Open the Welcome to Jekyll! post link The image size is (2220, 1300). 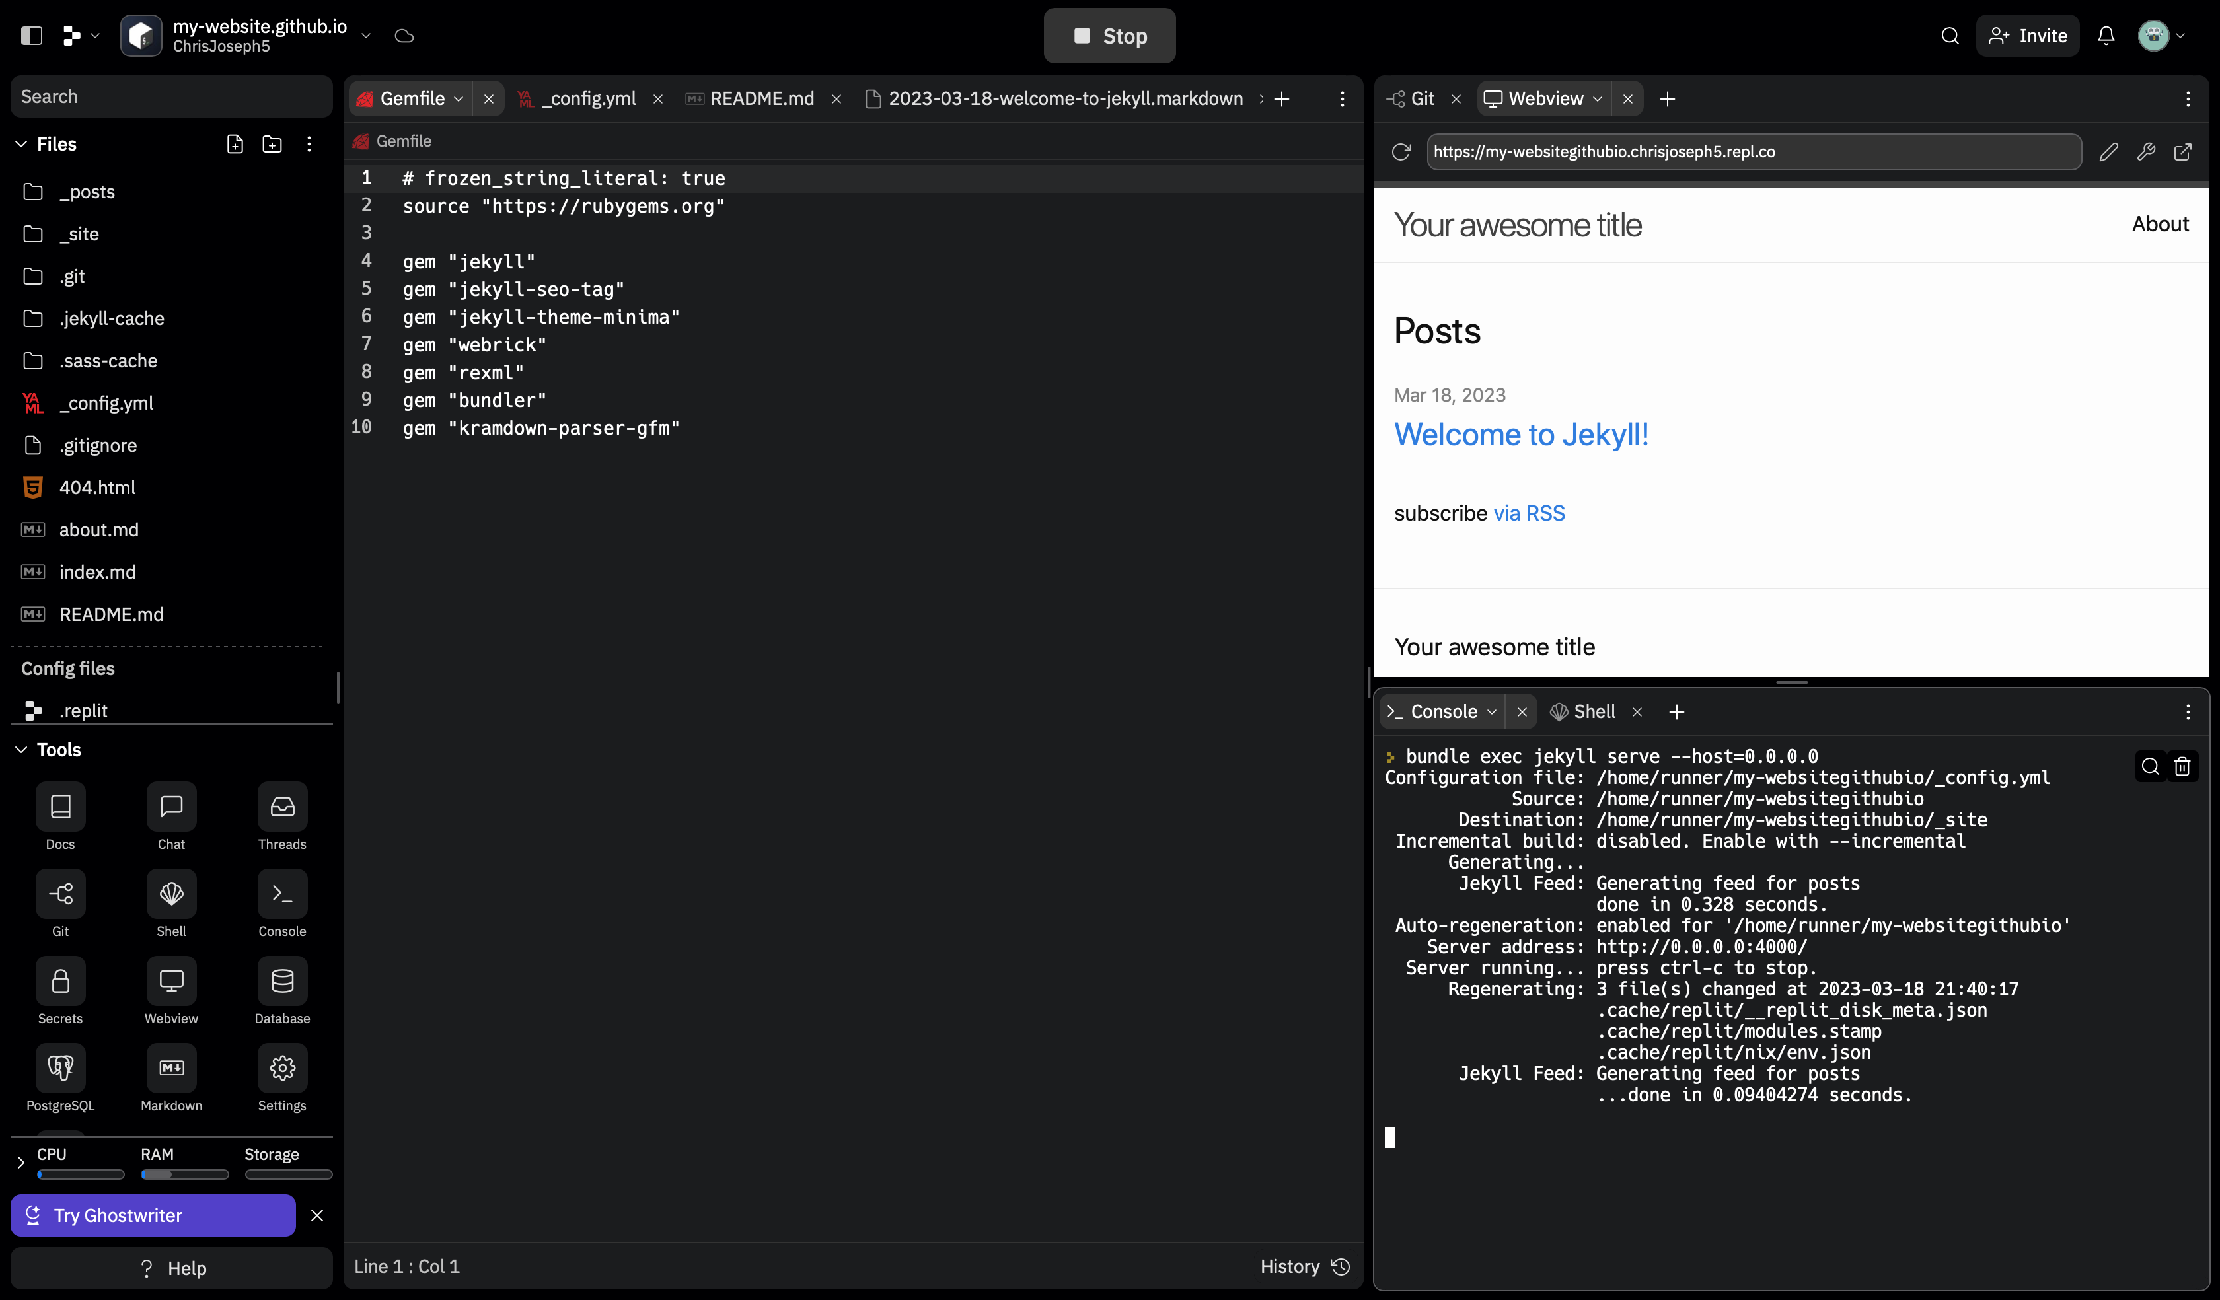pyautogui.click(x=1520, y=434)
